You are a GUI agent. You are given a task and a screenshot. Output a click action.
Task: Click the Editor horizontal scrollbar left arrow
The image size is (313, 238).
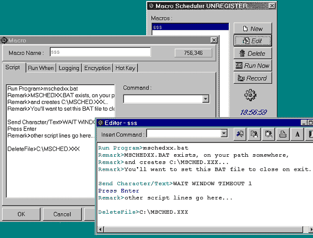click(100, 229)
